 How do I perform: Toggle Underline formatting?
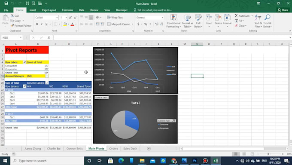(x=46, y=24)
